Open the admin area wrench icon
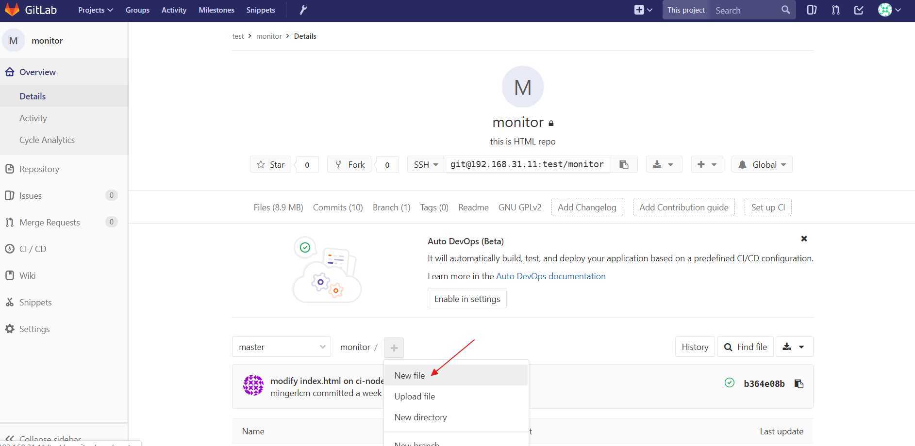The width and height of the screenshot is (915, 446). click(x=303, y=10)
